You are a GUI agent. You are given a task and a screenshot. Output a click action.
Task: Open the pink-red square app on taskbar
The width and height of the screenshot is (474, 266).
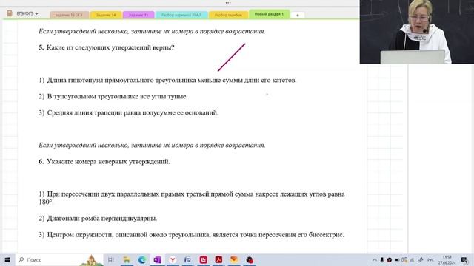[x=203, y=259]
